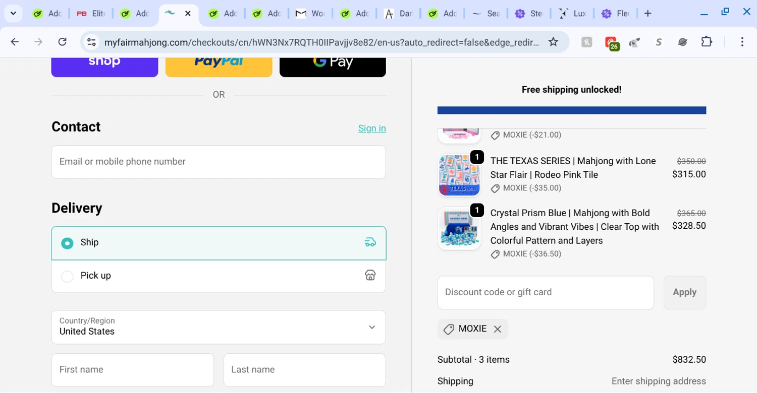The width and height of the screenshot is (757, 393).
Task: View site information icon in address bar
Action: click(91, 42)
